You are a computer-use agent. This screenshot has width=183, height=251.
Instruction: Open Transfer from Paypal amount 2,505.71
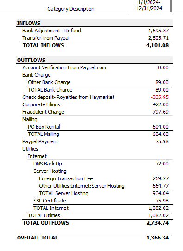(x=158, y=38)
